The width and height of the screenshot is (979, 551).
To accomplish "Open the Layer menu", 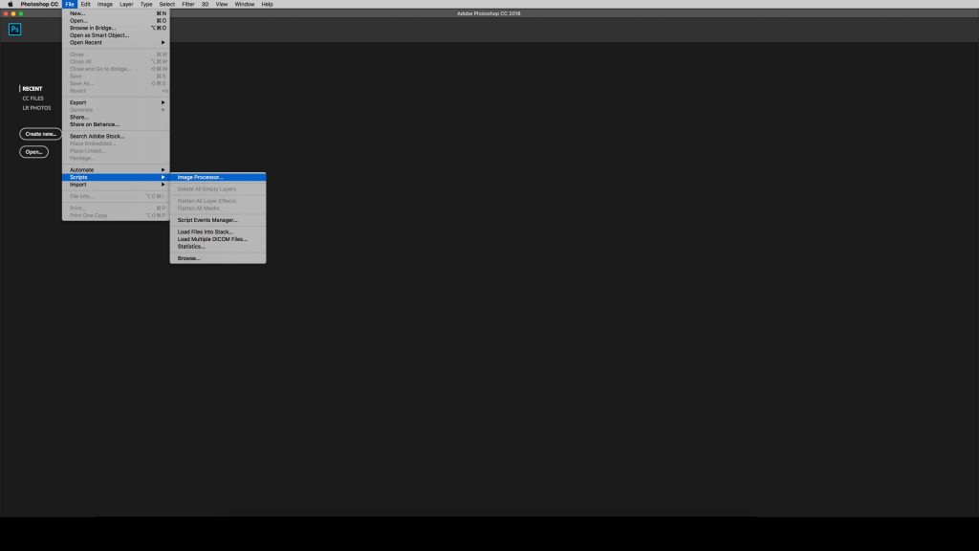I will click(x=126, y=4).
